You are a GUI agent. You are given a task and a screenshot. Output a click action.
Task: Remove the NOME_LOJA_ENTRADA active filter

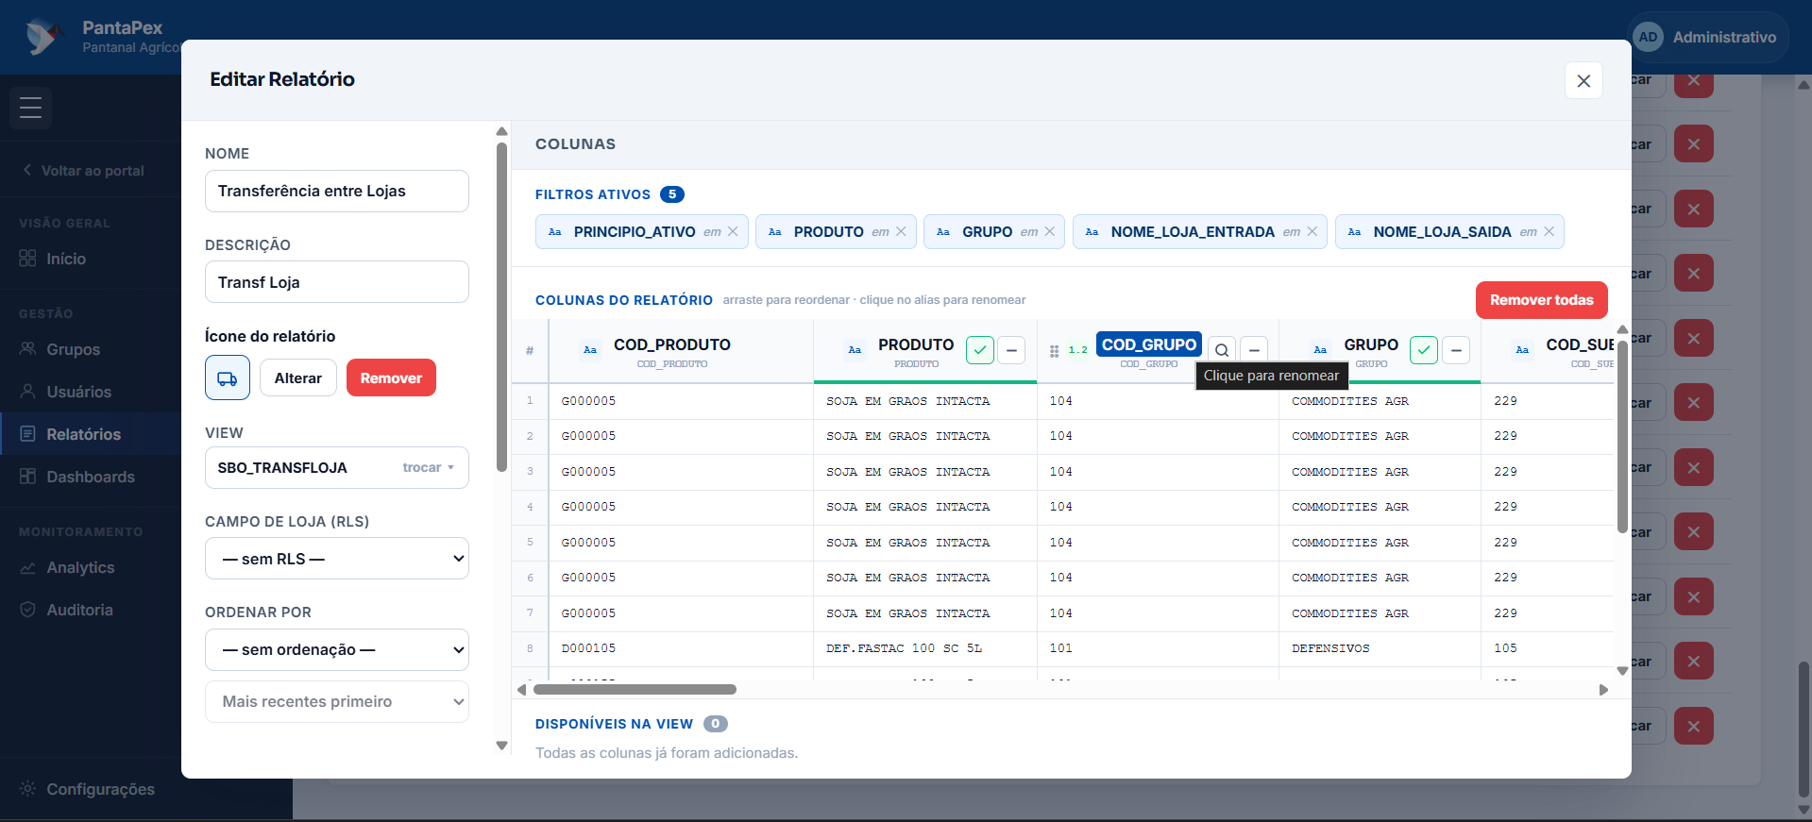click(1312, 231)
